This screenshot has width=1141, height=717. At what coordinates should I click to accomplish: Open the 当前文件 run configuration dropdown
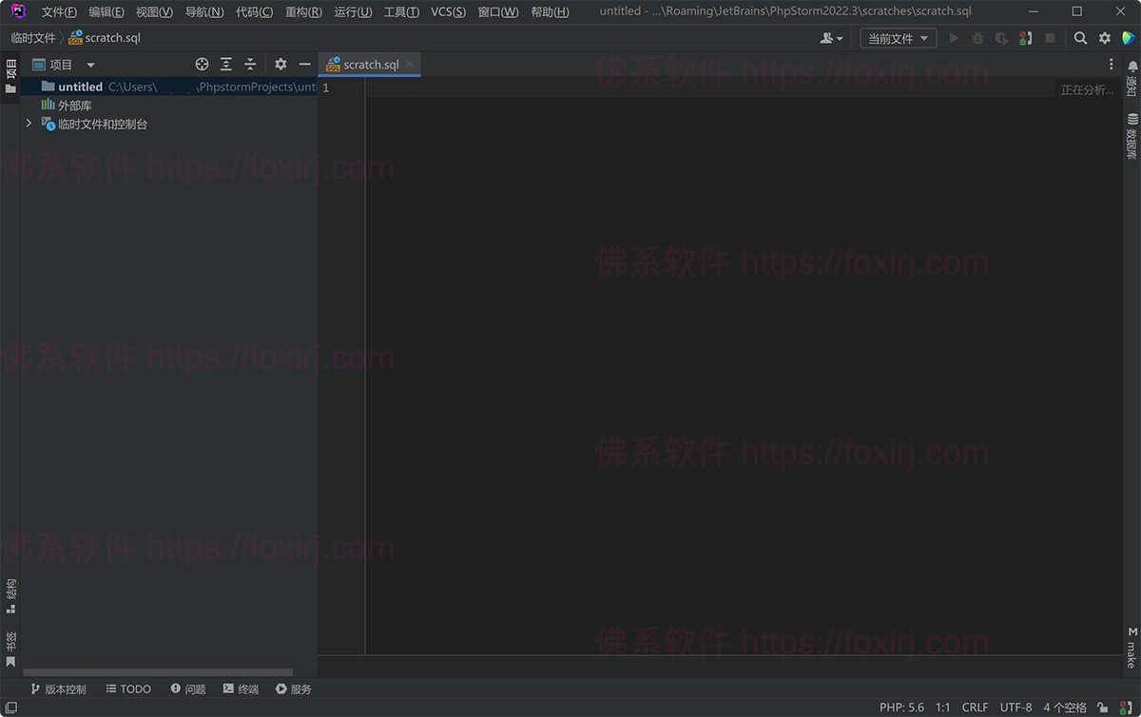pyautogui.click(x=899, y=38)
